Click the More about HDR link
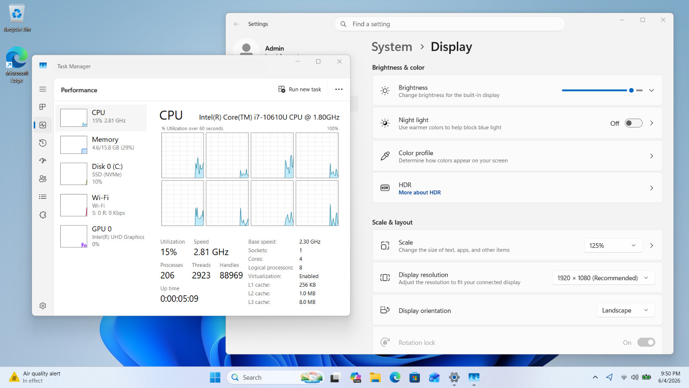The height and width of the screenshot is (388, 689). [419, 193]
